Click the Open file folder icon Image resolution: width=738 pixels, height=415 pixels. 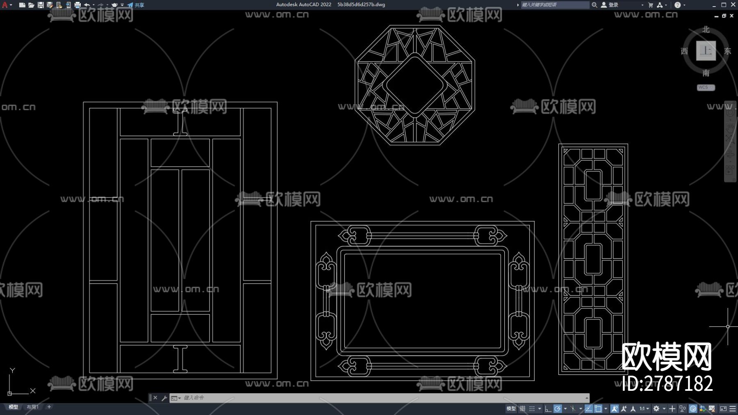pos(31,5)
